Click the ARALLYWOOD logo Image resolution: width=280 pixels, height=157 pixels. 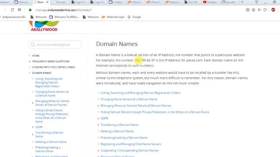[x=44, y=26]
